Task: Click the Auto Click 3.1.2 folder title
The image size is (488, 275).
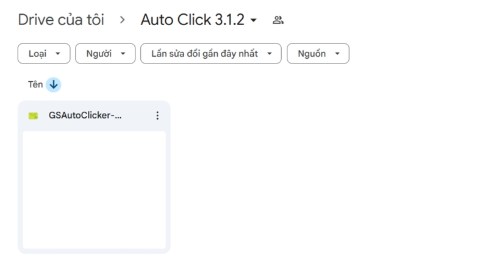Action: 192,20
